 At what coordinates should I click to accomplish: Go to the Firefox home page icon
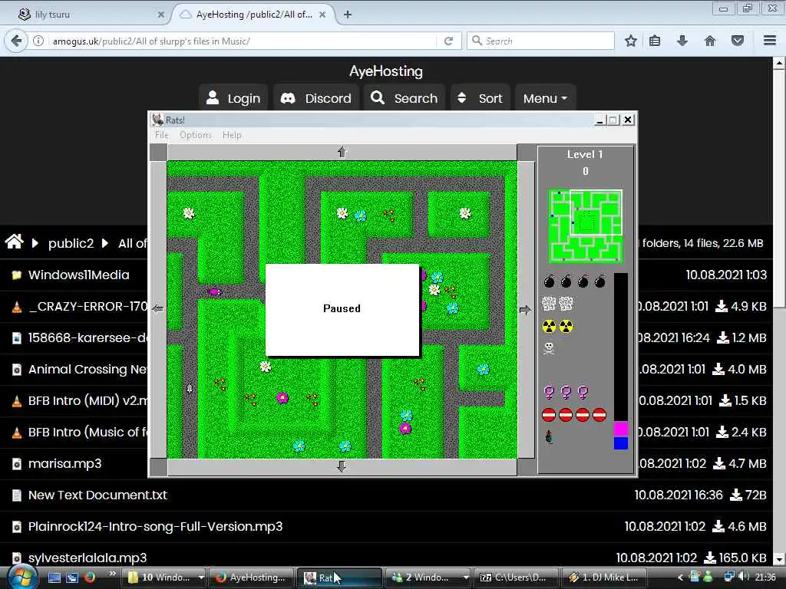pyautogui.click(x=710, y=41)
